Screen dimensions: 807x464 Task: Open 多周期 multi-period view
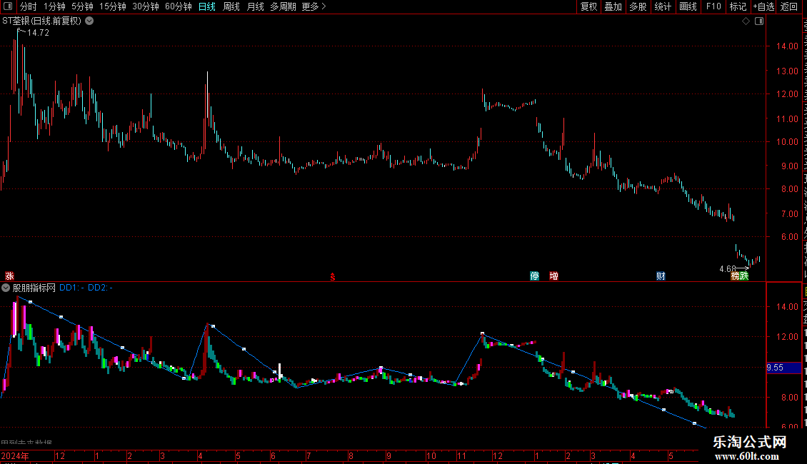click(x=283, y=6)
